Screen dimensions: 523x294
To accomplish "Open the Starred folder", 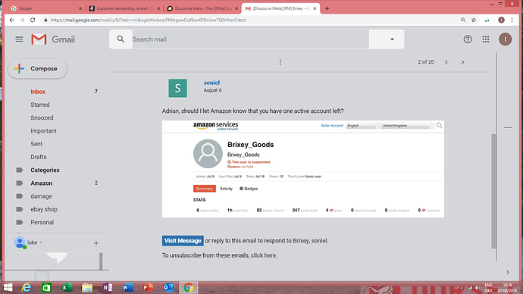I will [x=40, y=105].
